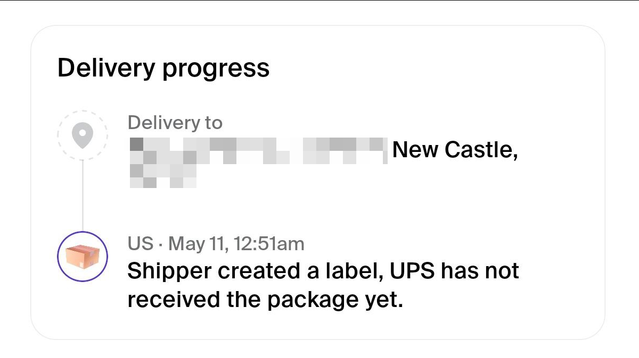Click the blurred street address line
The height and width of the screenshot is (358, 639).
[258, 150]
